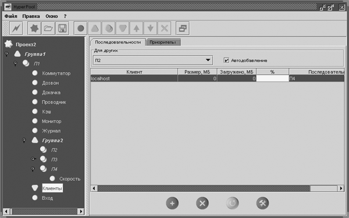This screenshot has height=218, width=349.
Task: Switch to the Последовательности tab
Action: (117, 42)
